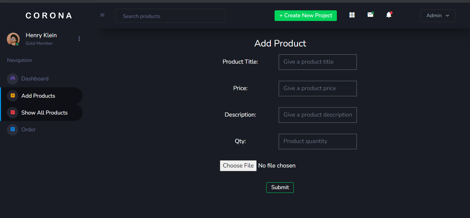Navigate to Show All Products

coord(44,112)
